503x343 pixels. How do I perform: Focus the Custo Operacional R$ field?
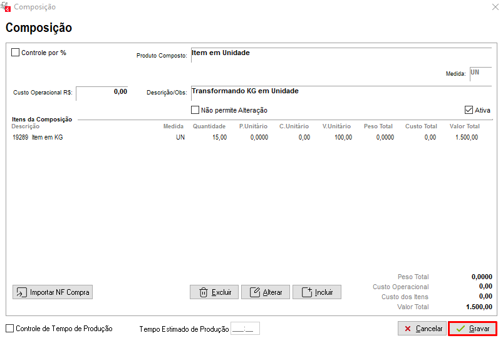[102, 93]
